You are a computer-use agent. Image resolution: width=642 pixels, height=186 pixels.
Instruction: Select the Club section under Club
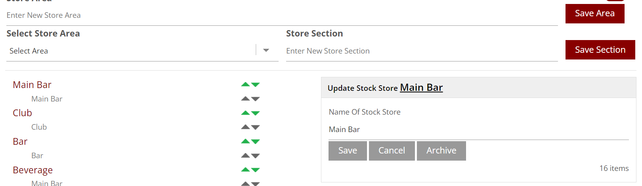(39, 127)
